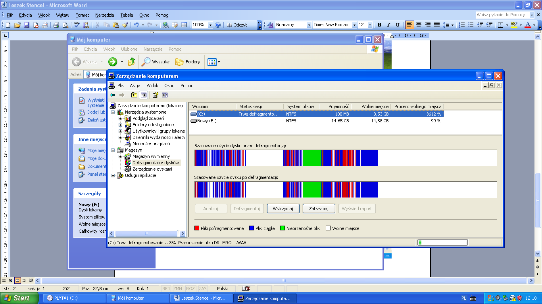Click the Insert Table icon in Word toolbar
The width and height of the screenshot is (542, 304).
[x=184, y=25]
